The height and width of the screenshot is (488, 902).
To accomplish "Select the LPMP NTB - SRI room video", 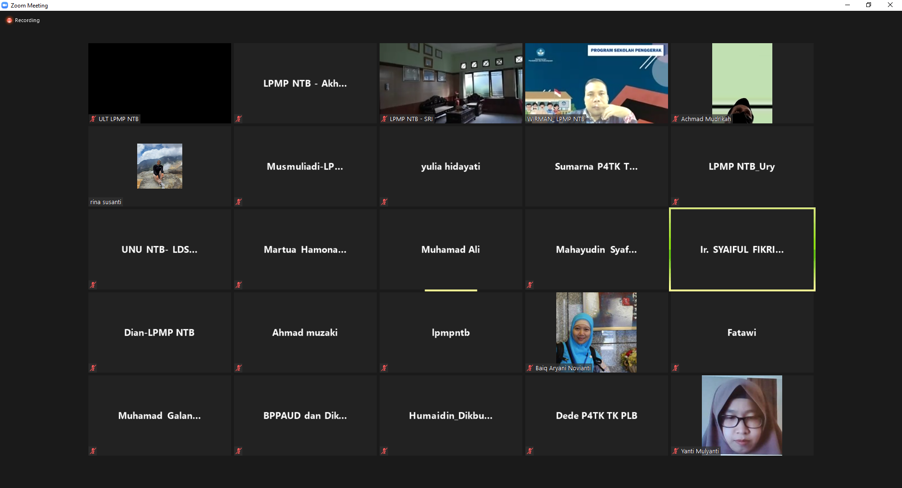I will click(451, 83).
